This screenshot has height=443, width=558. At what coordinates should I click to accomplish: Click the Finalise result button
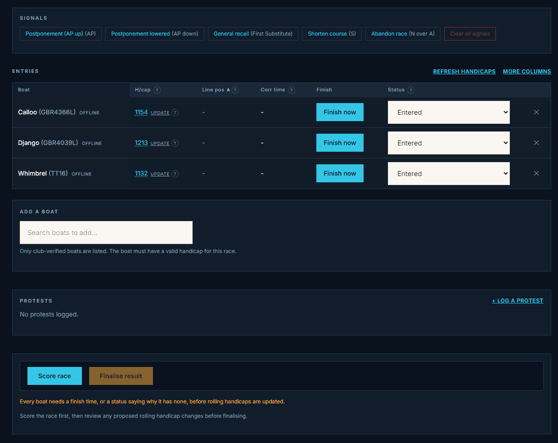[121, 376]
